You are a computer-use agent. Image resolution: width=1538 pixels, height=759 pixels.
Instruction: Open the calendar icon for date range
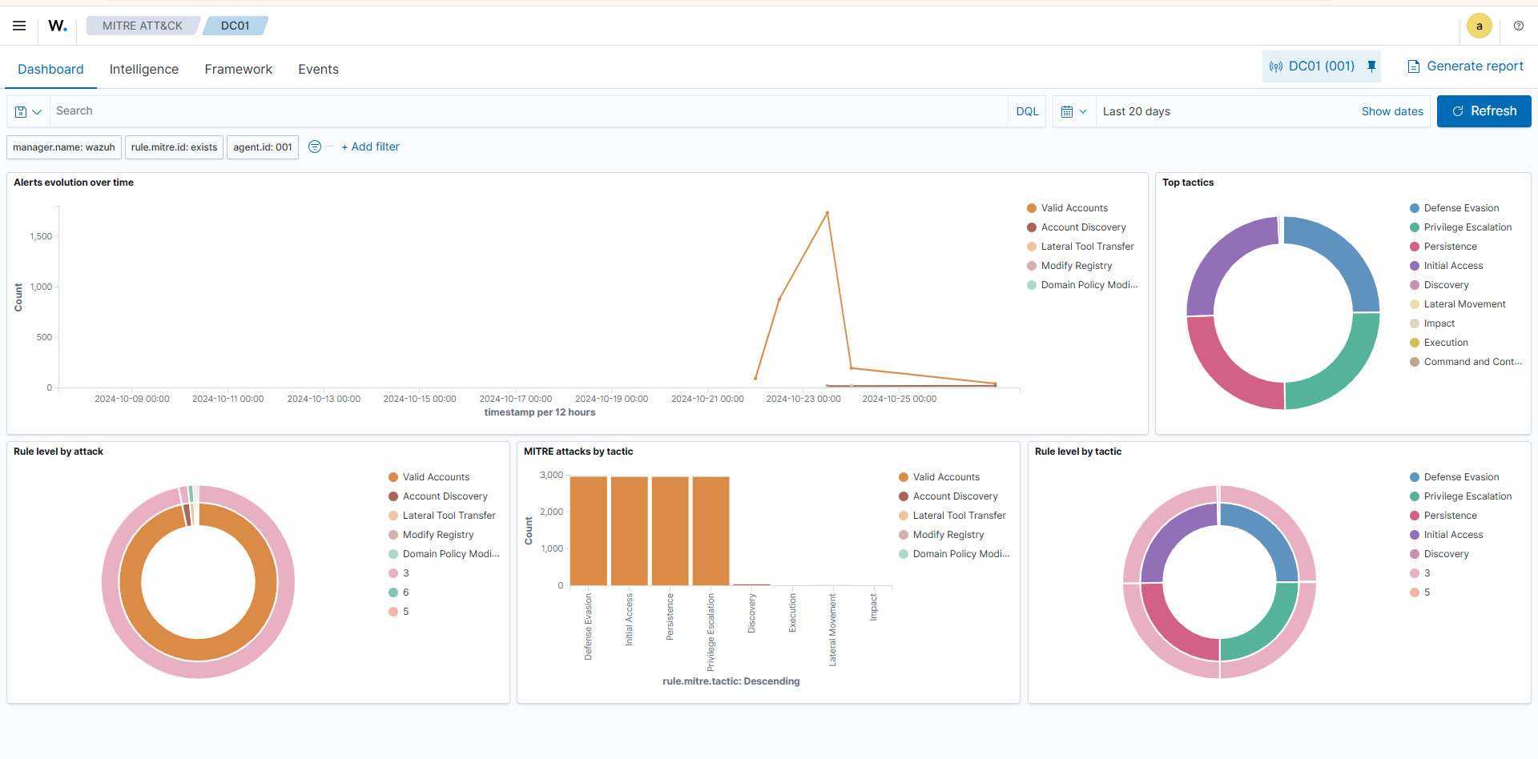[x=1068, y=110]
